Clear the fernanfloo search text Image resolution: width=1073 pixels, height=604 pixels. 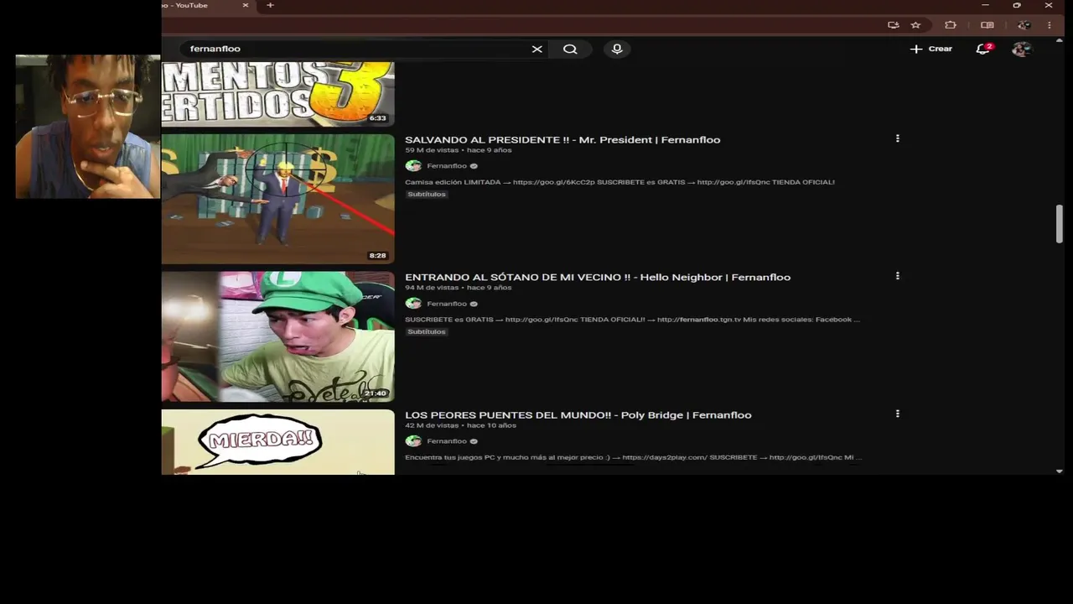point(537,49)
